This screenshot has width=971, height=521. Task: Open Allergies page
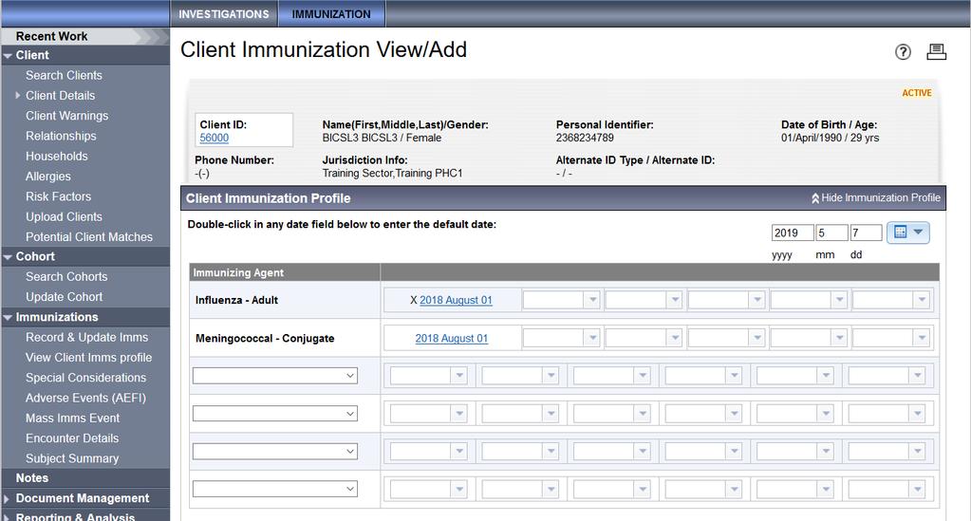tap(47, 177)
